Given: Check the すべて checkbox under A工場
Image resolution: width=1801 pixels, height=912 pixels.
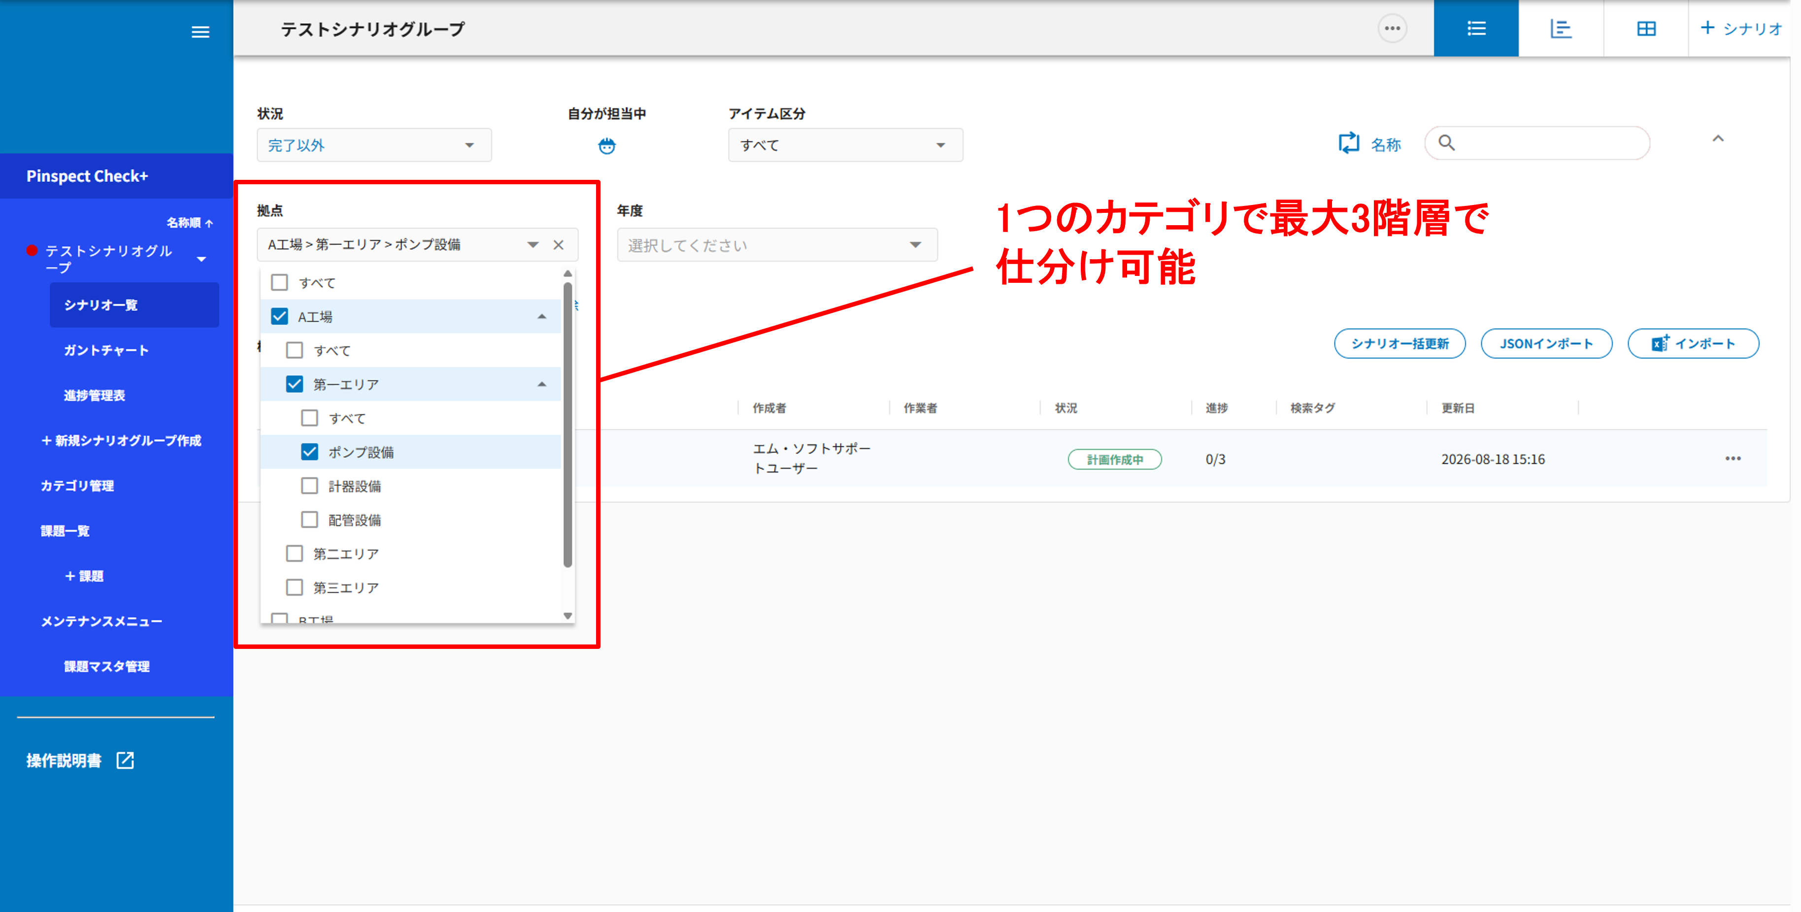Looking at the screenshot, I should (295, 350).
